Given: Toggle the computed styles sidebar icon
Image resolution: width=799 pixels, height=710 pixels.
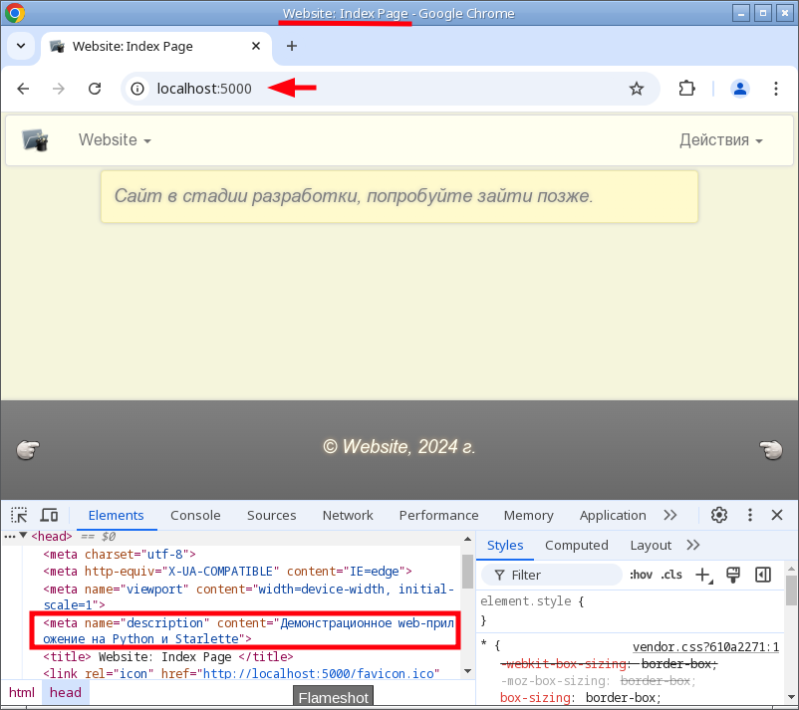Looking at the screenshot, I should (x=763, y=575).
